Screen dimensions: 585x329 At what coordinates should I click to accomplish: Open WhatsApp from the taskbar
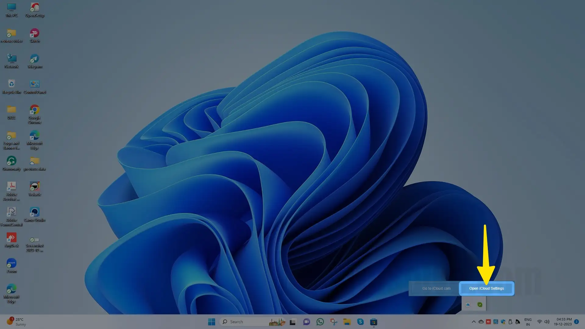pyautogui.click(x=320, y=322)
